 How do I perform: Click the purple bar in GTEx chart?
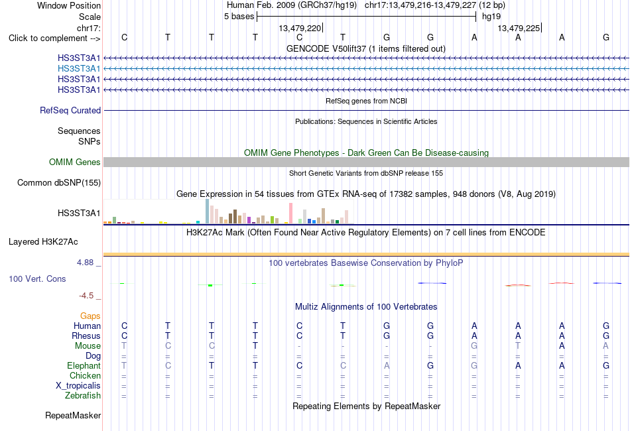(x=249, y=220)
